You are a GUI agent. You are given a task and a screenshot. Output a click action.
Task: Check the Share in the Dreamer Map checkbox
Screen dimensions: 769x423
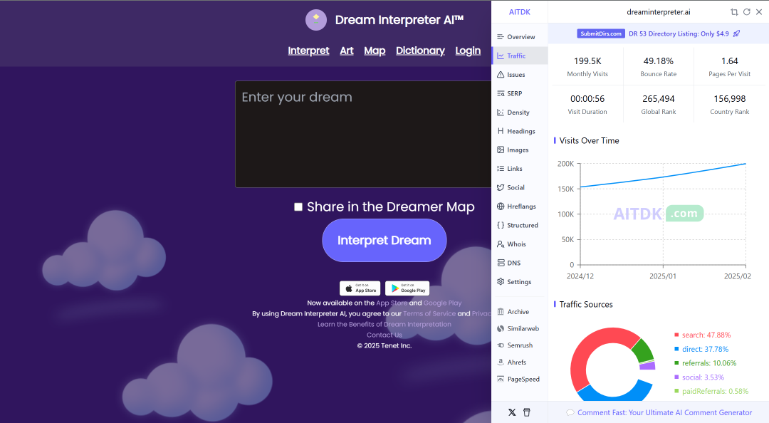click(x=298, y=207)
